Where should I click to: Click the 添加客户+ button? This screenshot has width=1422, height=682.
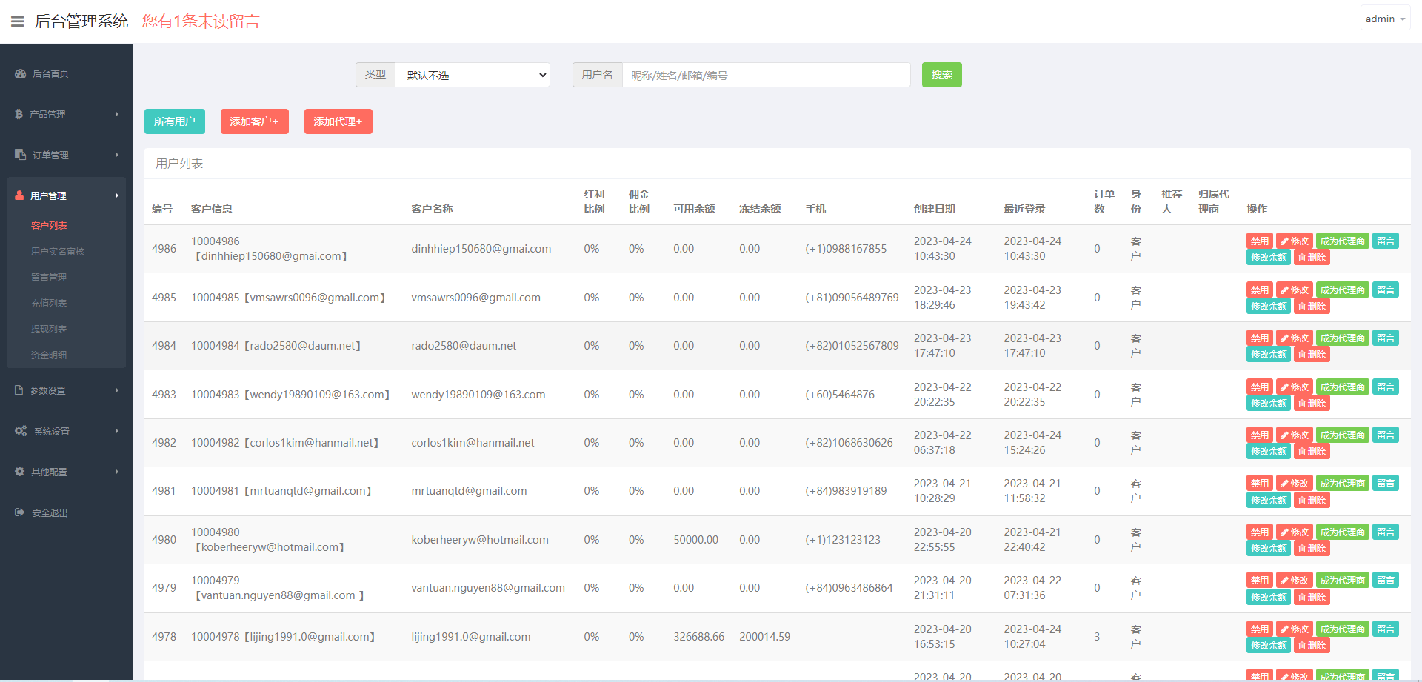click(x=254, y=121)
